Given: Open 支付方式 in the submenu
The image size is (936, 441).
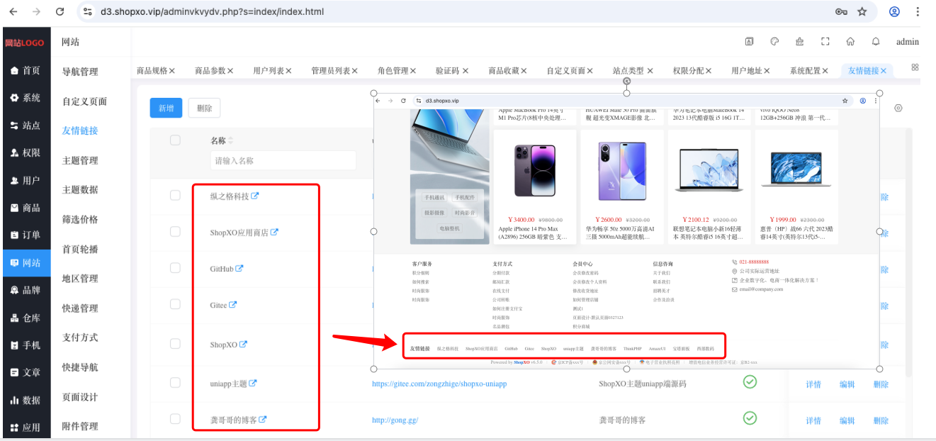Looking at the screenshot, I should (80, 337).
